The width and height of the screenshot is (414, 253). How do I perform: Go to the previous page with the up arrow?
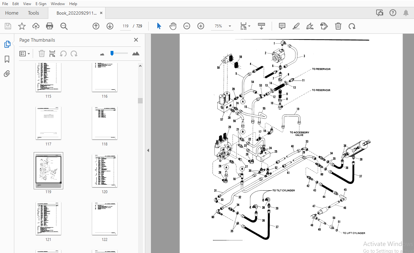pos(96,26)
